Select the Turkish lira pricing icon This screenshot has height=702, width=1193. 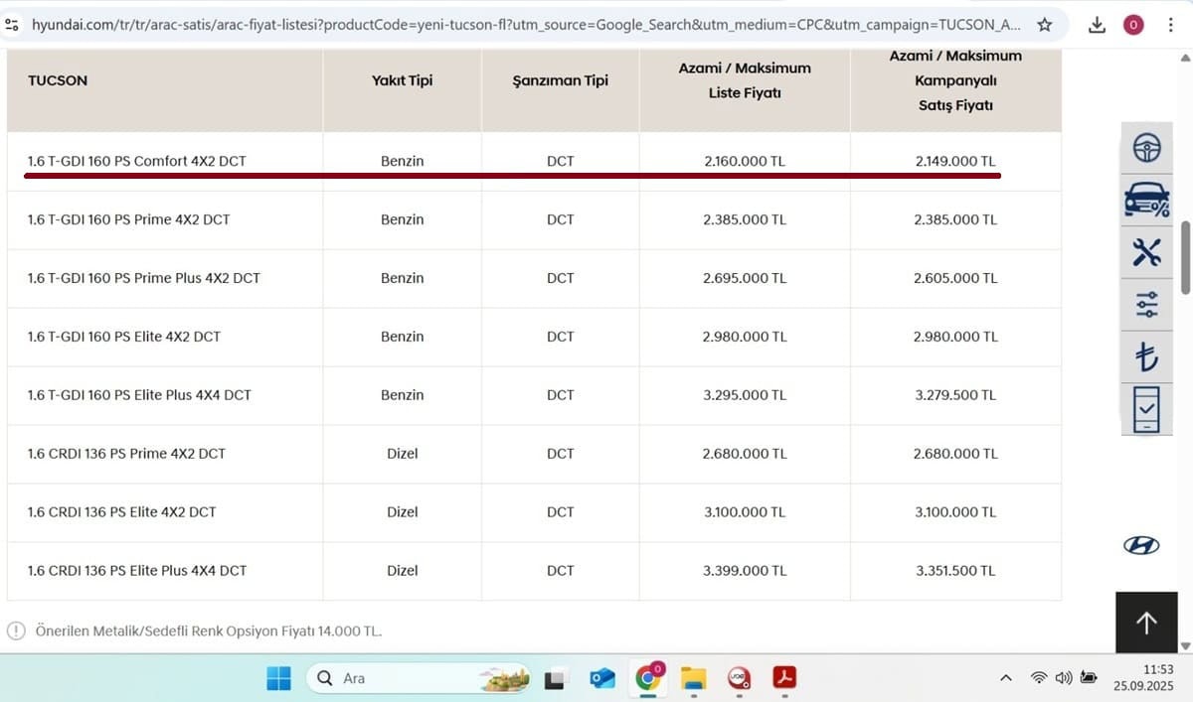tap(1146, 356)
